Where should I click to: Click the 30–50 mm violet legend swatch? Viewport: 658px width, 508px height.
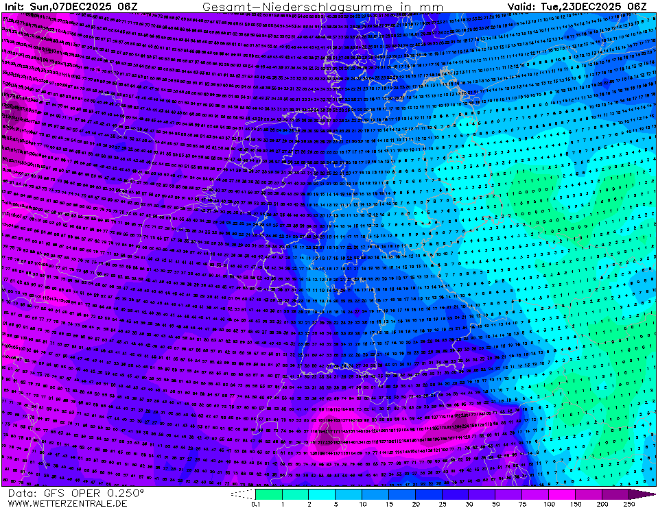click(482, 494)
